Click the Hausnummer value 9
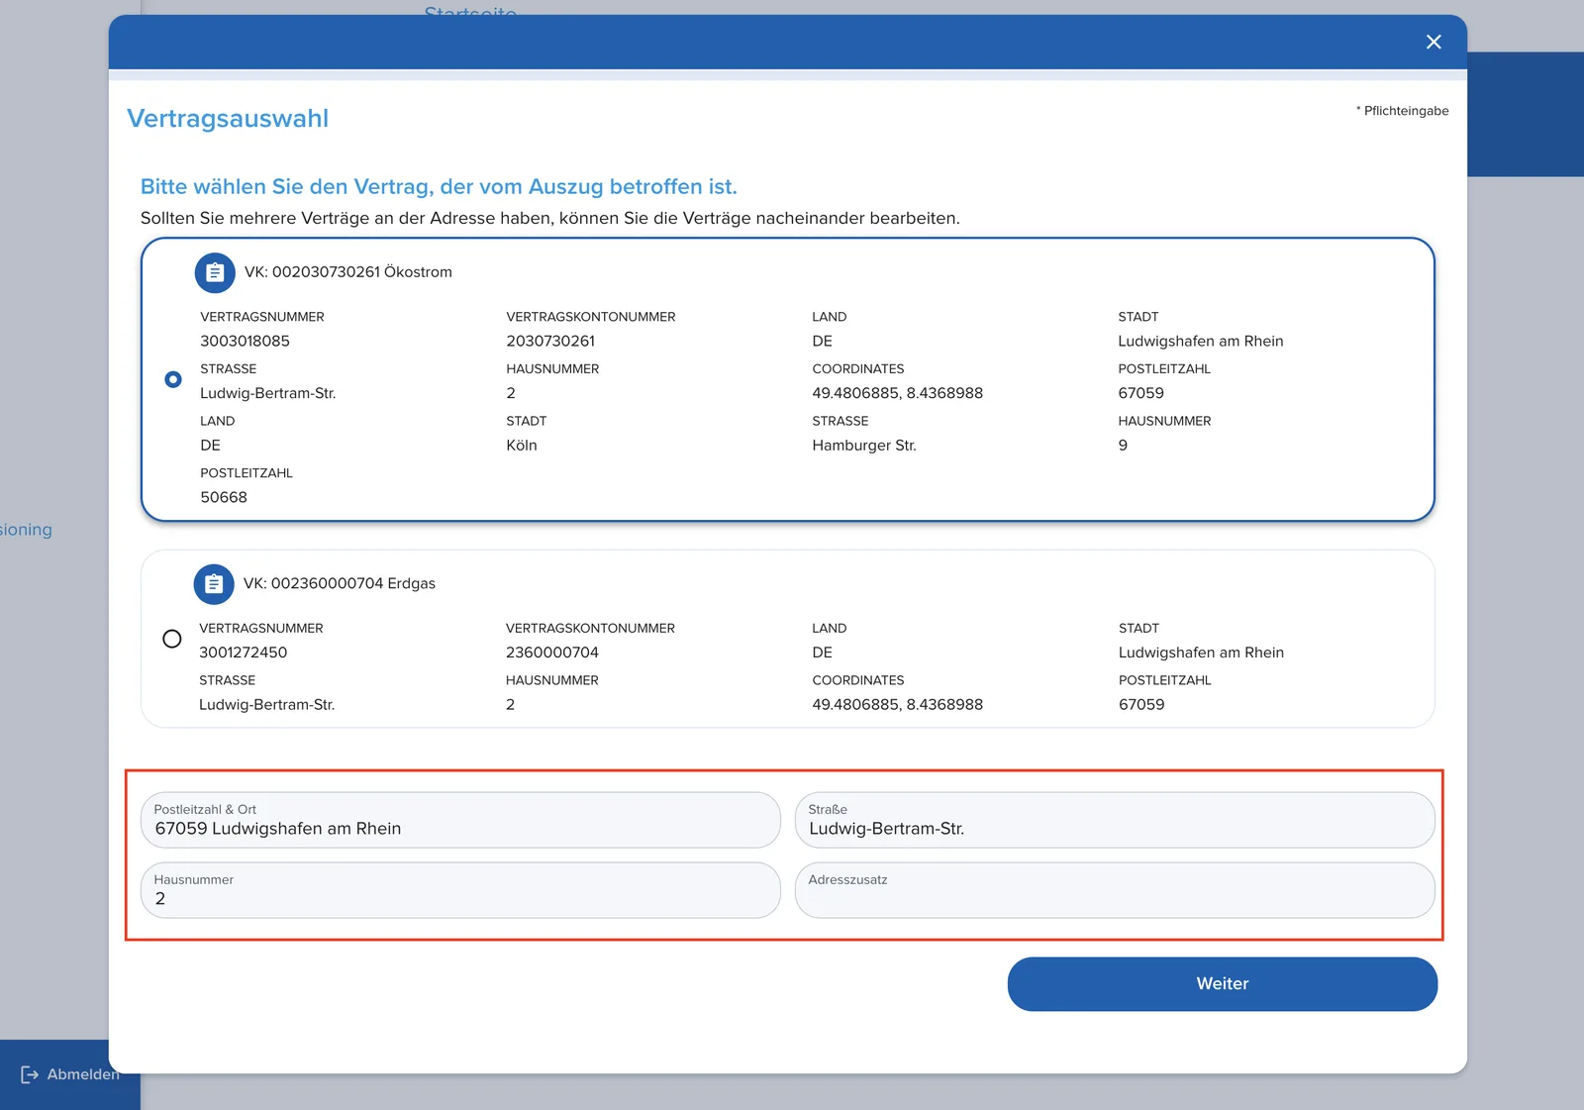The width and height of the screenshot is (1584, 1110). pyautogui.click(x=1123, y=446)
